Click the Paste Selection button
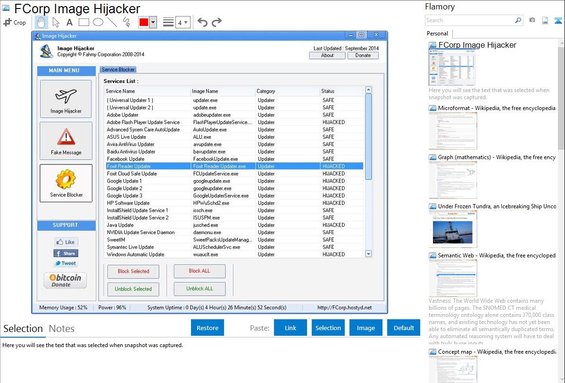Viewport: 565px width, 383px height. tap(328, 328)
